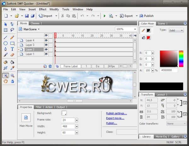Image resolution: width=189 pixels, height=146 pixels.
Task: Open the MainScene scene selector
Action: pos(29,29)
